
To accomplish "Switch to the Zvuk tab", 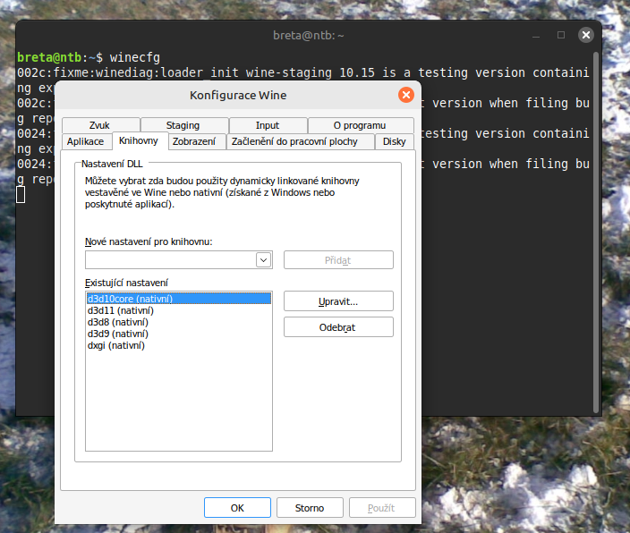I will 101,125.
